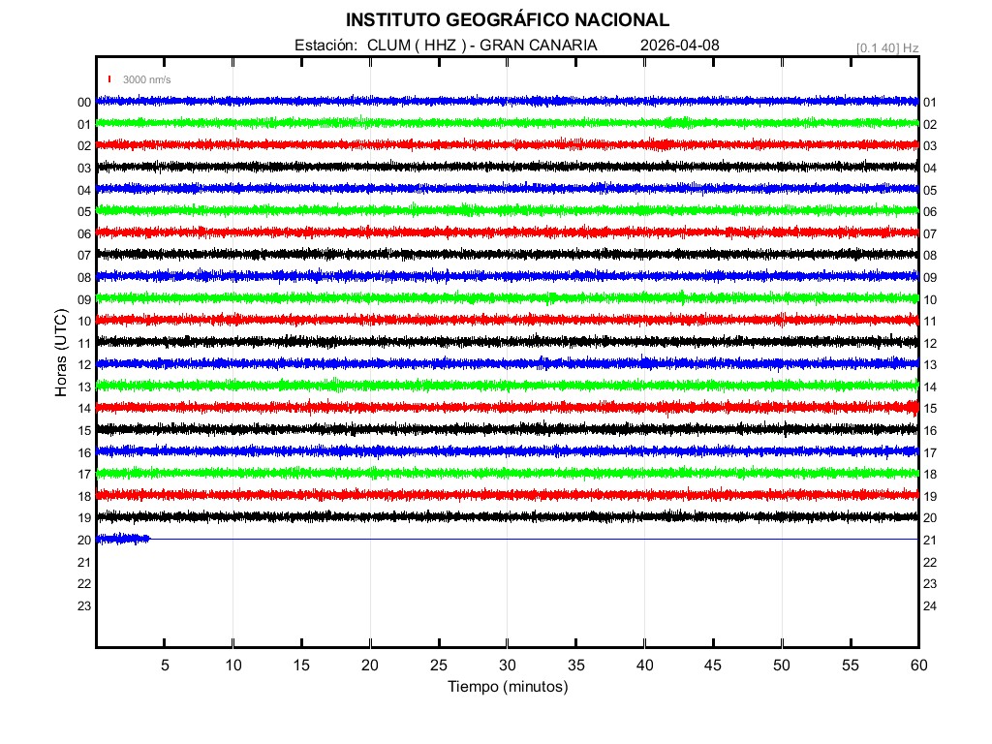Click the 5 minute tick label
Screen dimensions: 992x744
point(165,666)
